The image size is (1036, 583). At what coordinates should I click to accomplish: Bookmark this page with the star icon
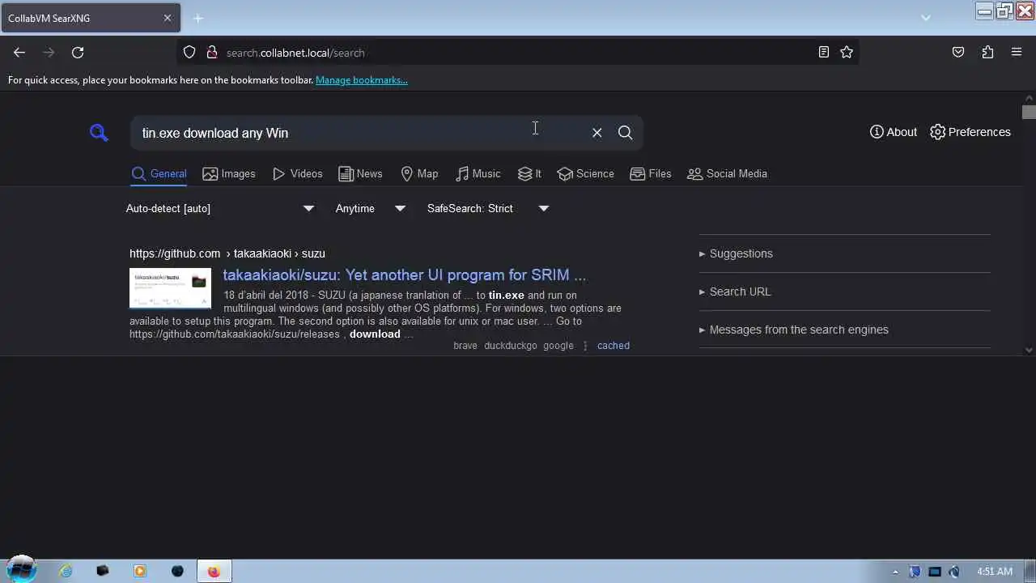(847, 53)
